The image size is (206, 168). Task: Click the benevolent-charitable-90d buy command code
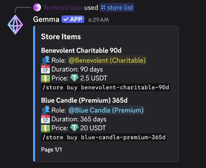[106, 87]
